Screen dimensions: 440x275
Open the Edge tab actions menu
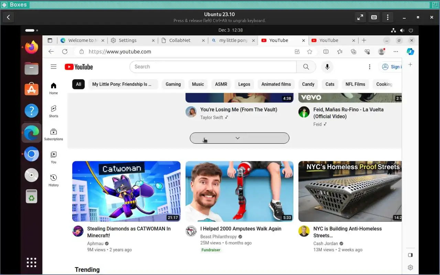50,40
